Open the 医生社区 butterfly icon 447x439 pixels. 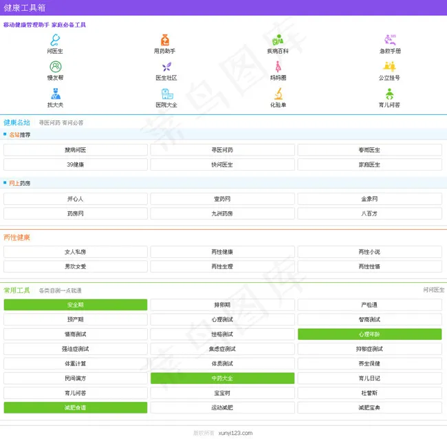coord(166,67)
